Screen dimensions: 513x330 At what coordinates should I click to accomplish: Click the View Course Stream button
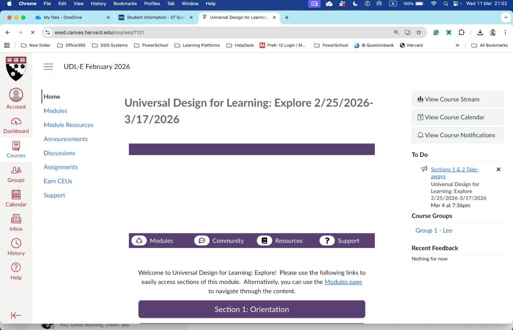(457, 99)
